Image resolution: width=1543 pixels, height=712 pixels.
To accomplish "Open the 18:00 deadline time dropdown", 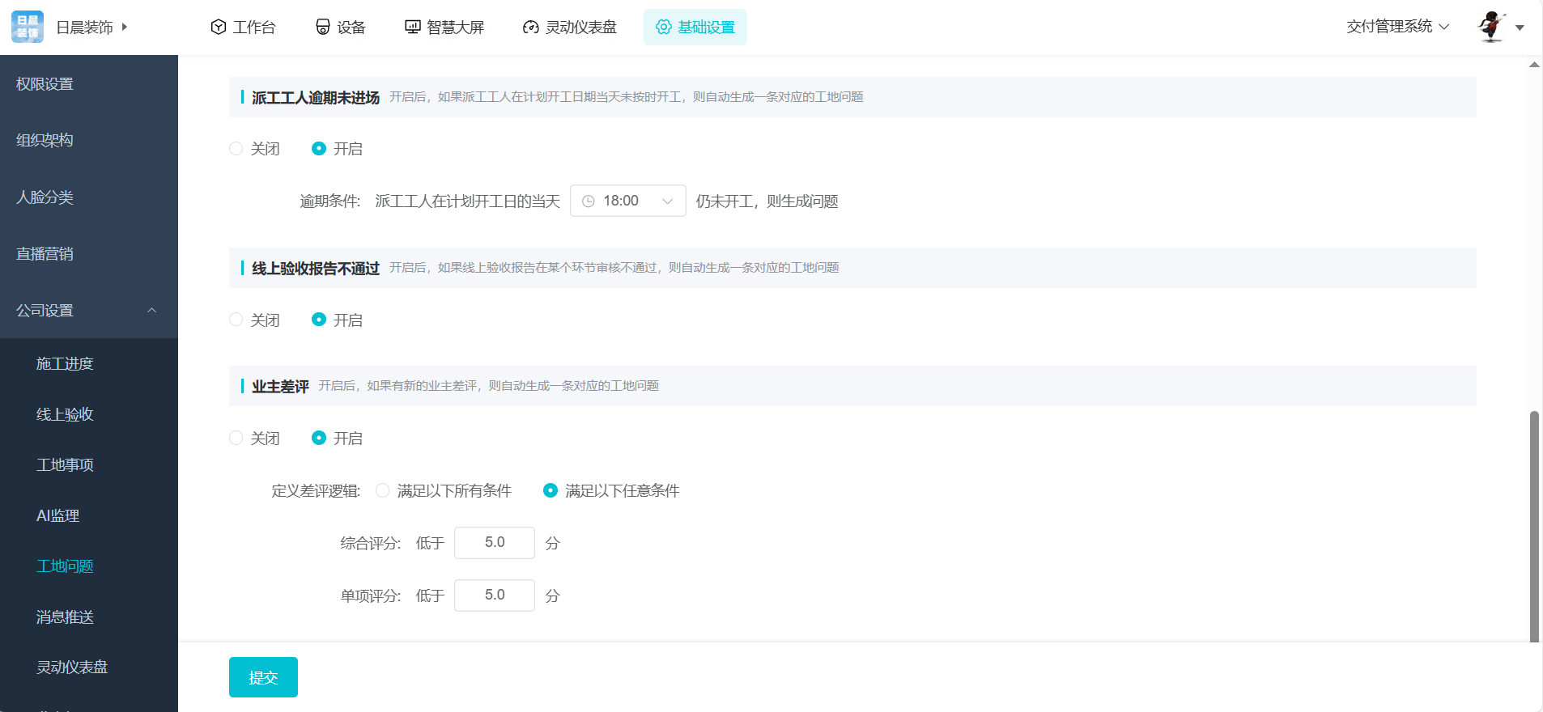I will [628, 201].
